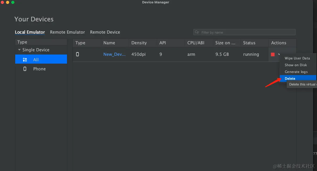This screenshot has height=171, width=317.
Task: Open the Remote Device tab
Action: point(105,32)
